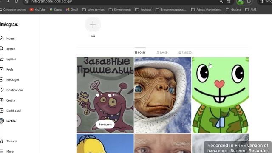272x153 pixels.
Task: Expand the Grafana bookmark folder
Action: click(x=233, y=10)
